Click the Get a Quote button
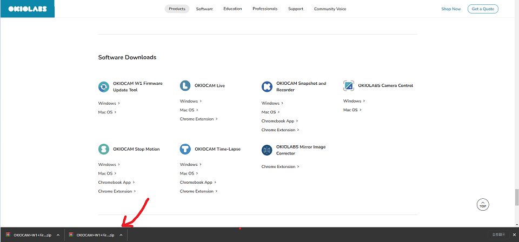This screenshot has width=519, height=242. 483,9
